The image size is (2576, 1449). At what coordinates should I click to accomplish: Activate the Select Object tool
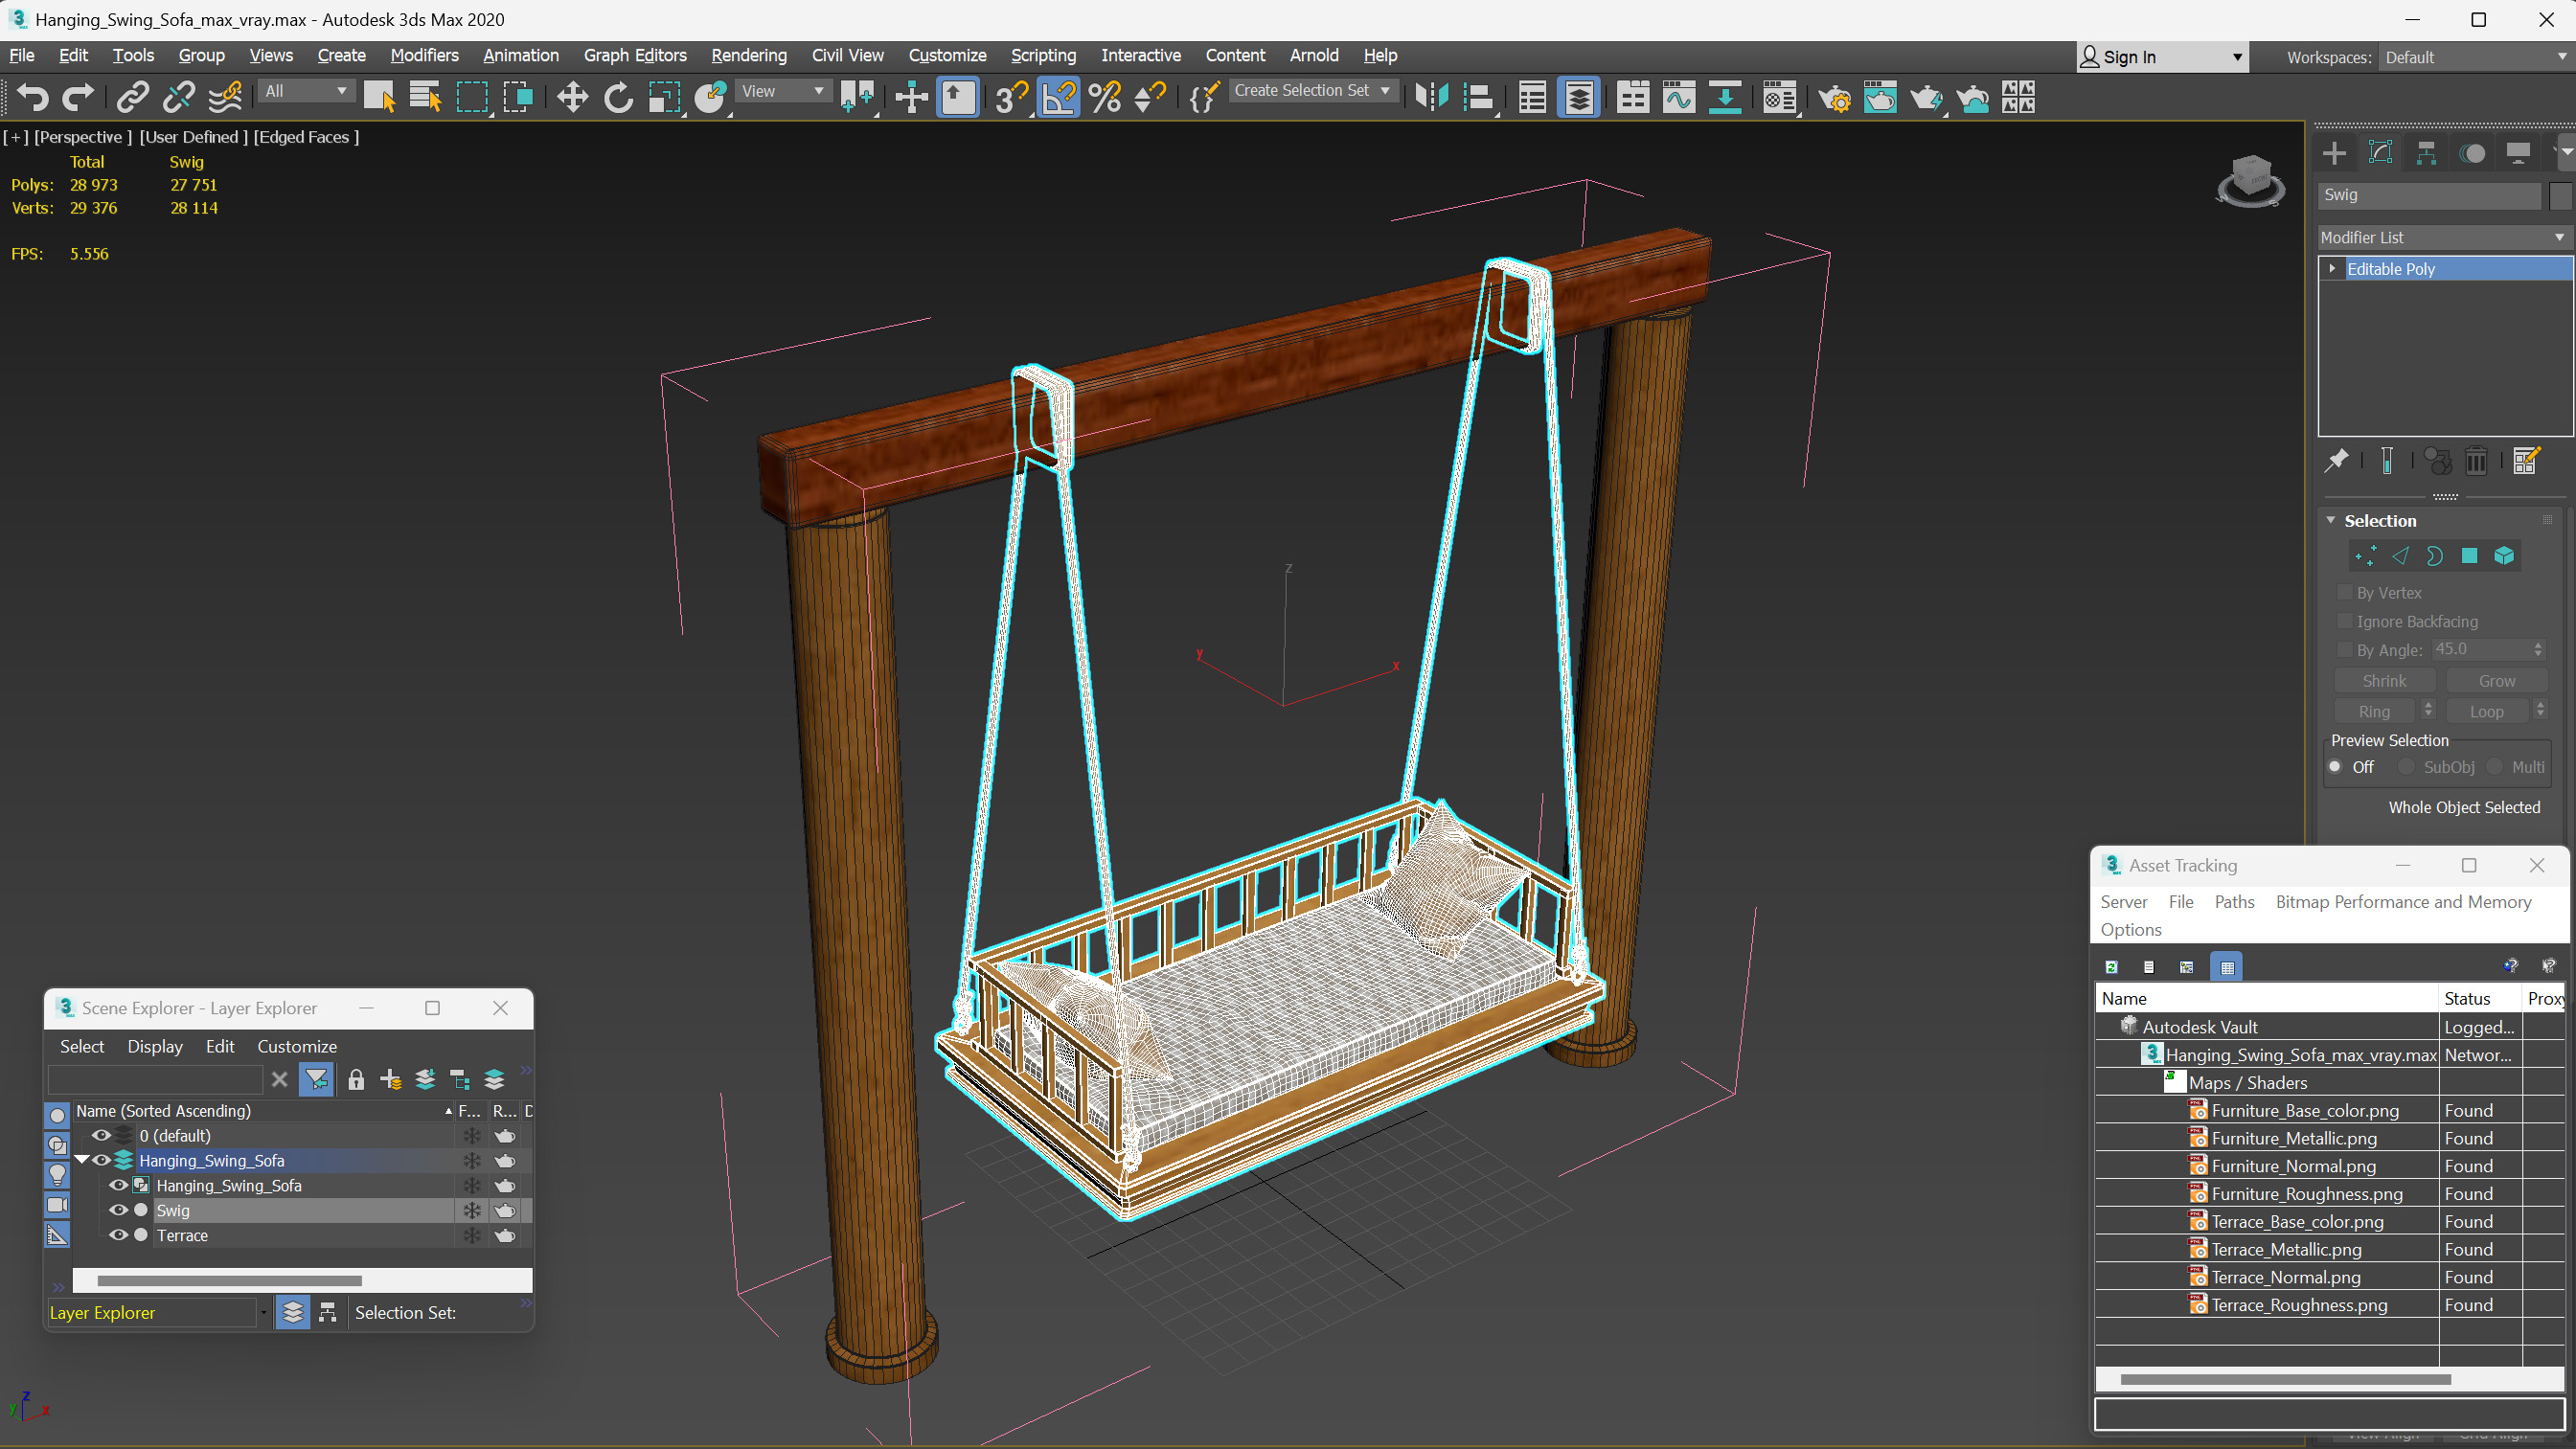(x=379, y=97)
